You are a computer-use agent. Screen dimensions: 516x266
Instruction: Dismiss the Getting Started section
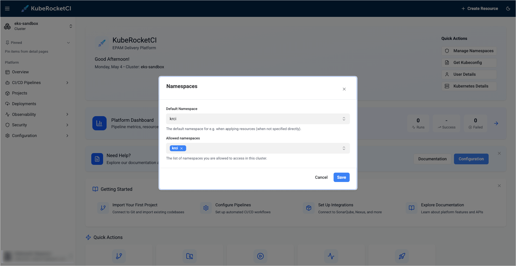(499, 186)
